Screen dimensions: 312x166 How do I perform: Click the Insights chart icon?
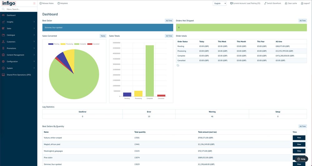tap(3, 22)
